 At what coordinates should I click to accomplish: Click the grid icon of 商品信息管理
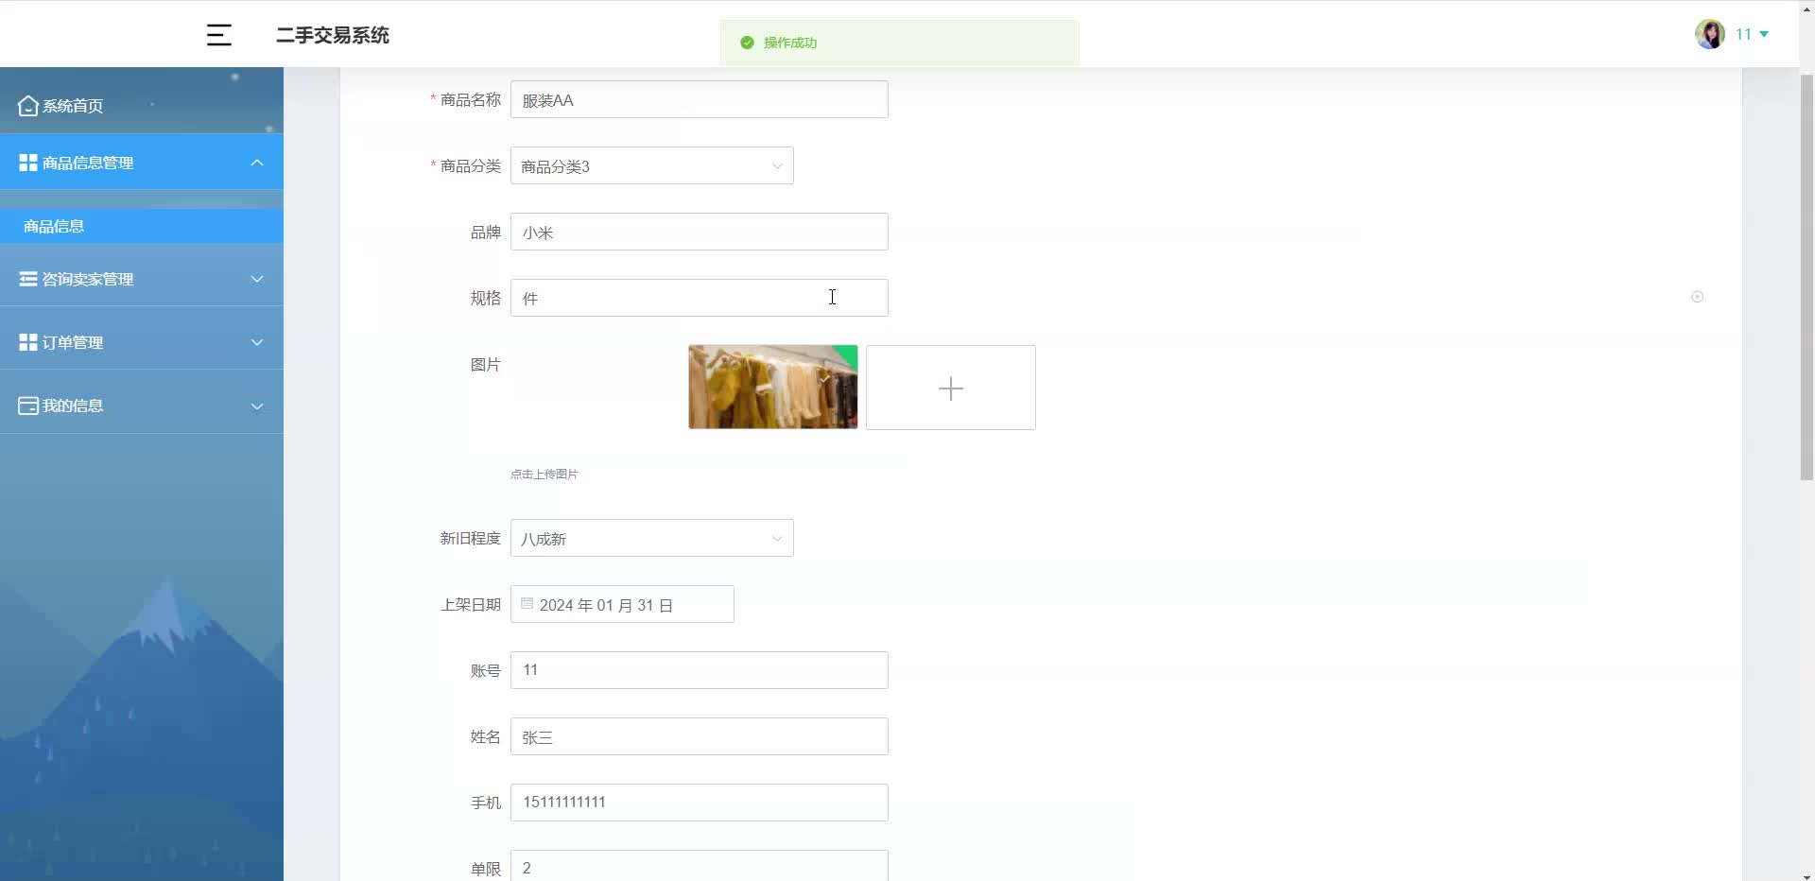[x=28, y=163]
